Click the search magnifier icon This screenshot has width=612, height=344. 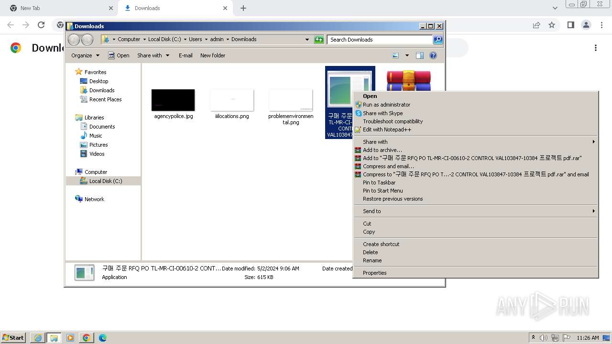click(437, 40)
